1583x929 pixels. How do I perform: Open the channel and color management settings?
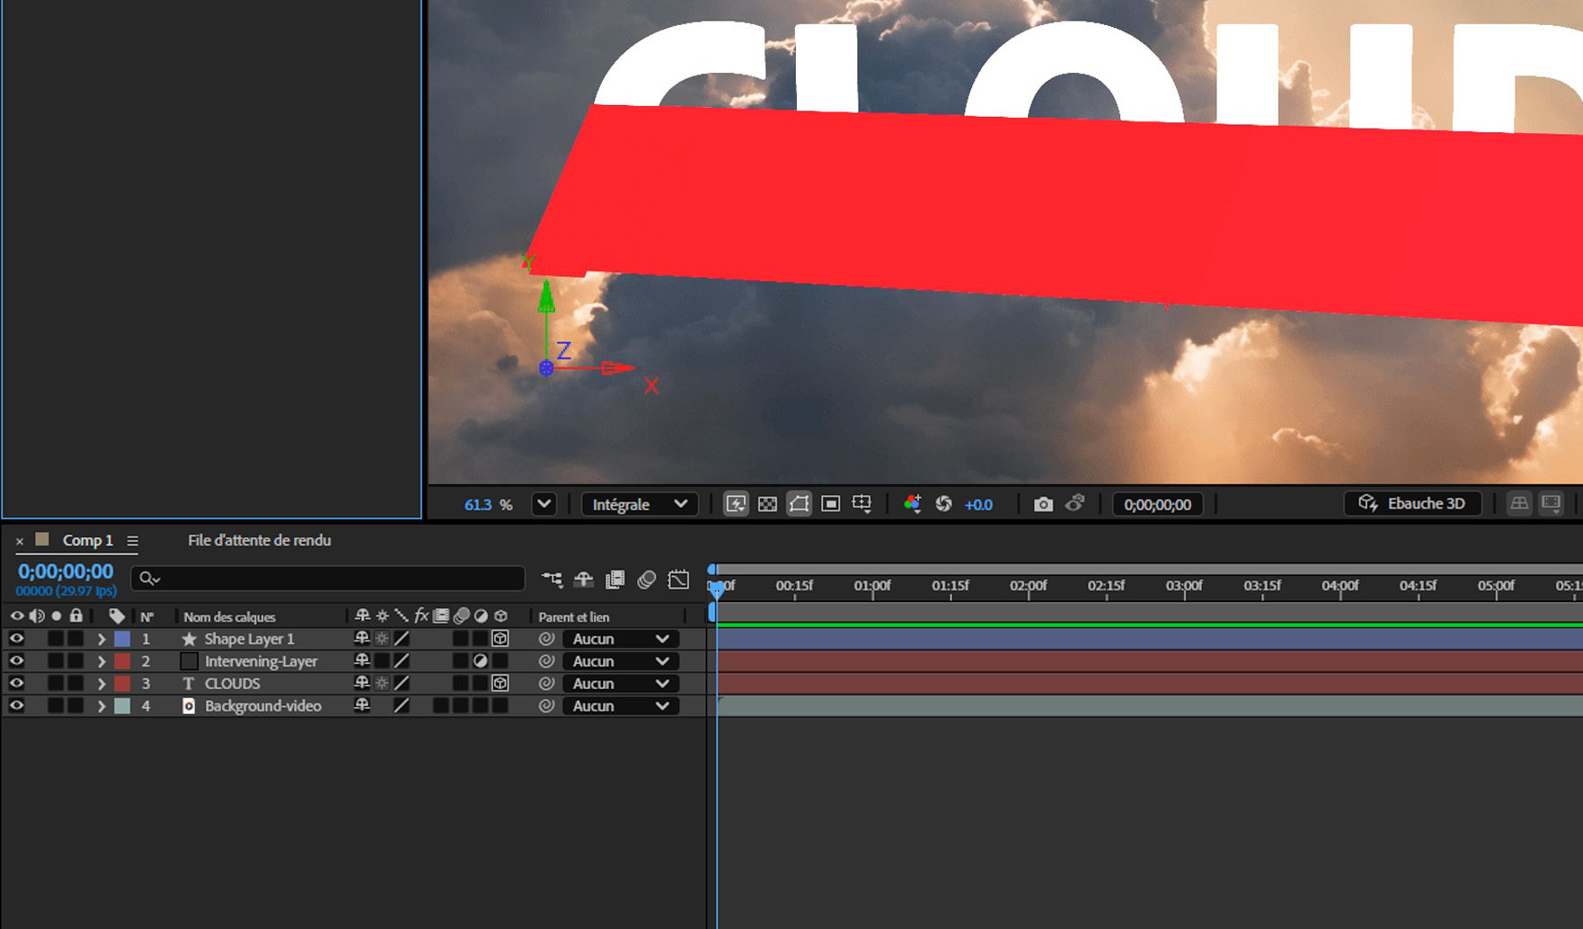913,504
